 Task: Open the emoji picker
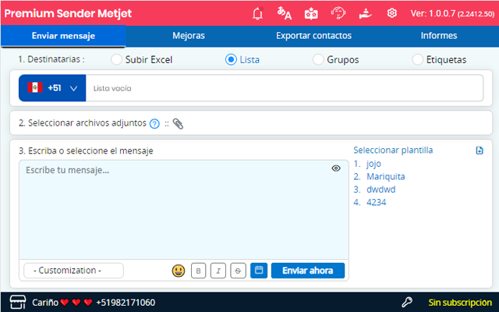point(179,271)
